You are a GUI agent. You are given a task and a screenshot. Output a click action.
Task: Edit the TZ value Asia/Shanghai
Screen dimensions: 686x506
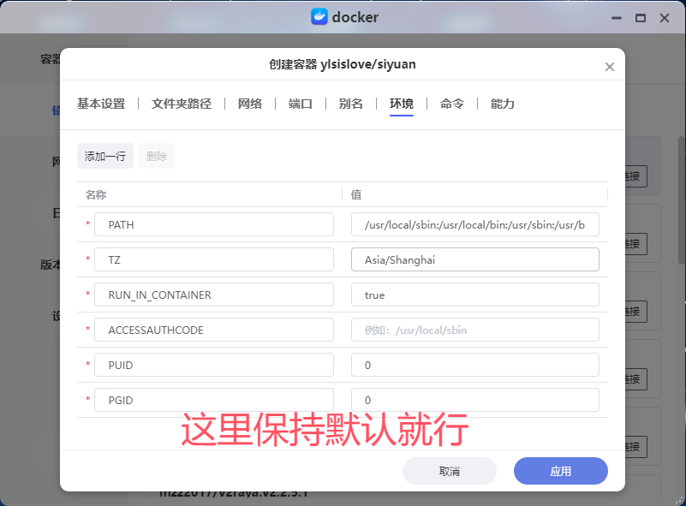(474, 259)
